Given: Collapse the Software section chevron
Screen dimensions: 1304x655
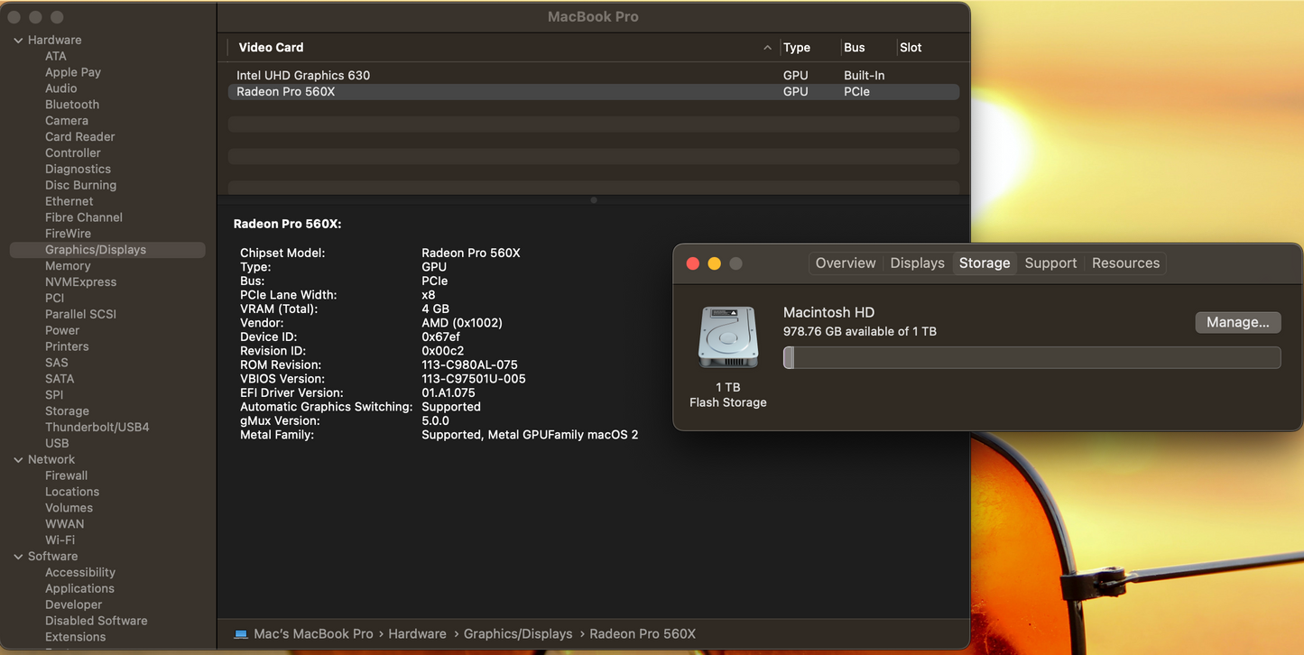Looking at the screenshot, I should click(x=18, y=557).
